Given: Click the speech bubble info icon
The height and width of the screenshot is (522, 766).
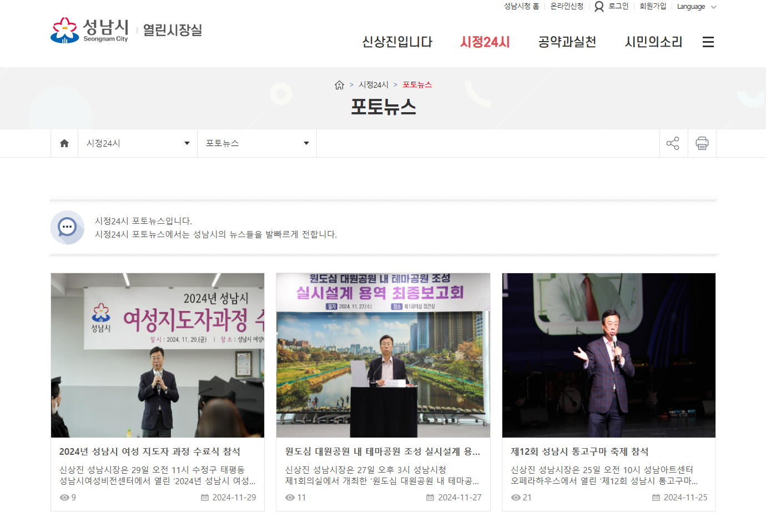Looking at the screenshot, I should [67, 227].
